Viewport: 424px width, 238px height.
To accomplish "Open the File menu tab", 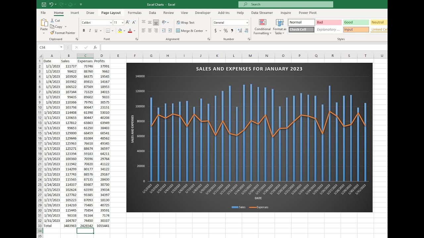I will pos(43,13).
